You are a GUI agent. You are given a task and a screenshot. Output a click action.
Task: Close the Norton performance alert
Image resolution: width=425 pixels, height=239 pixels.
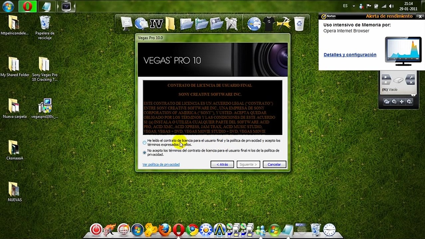420,16
